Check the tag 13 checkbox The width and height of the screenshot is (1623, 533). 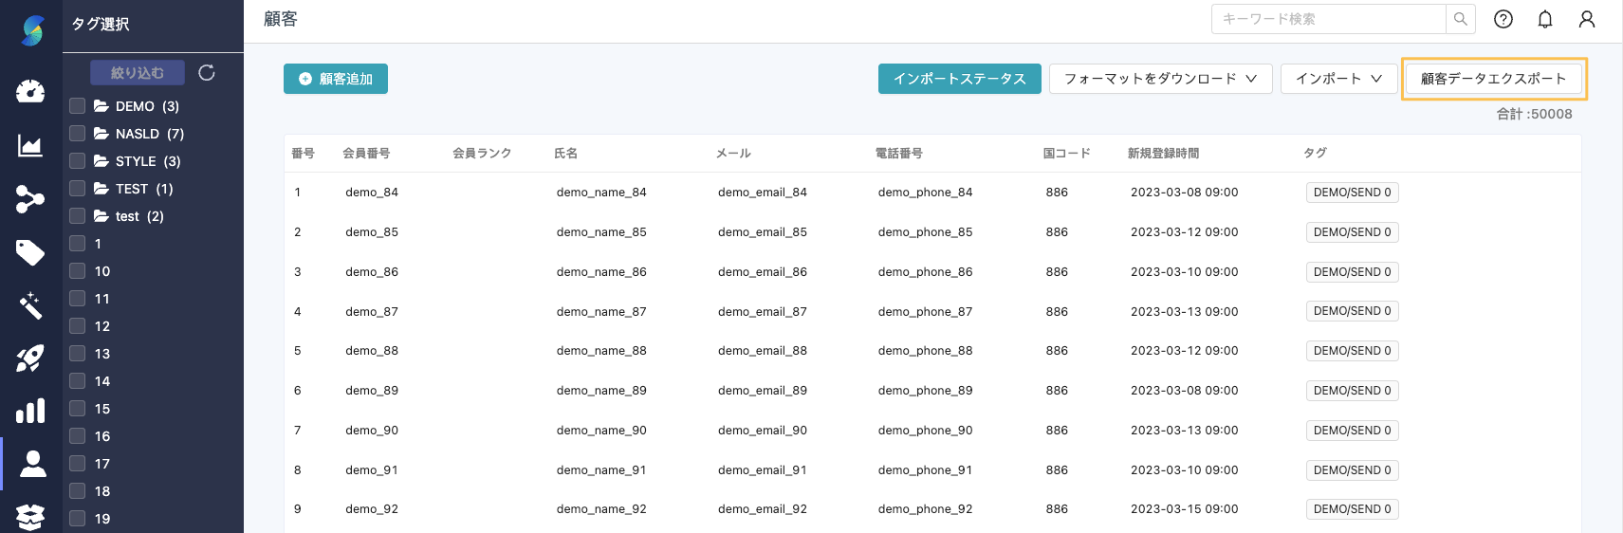[78, 354]
